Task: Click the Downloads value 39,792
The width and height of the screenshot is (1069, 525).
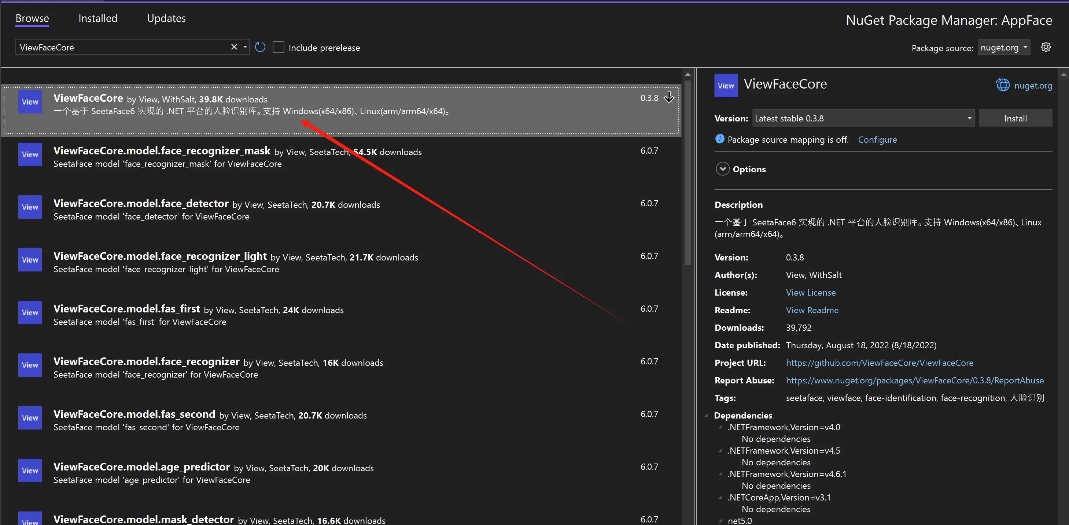Action: 799,328
